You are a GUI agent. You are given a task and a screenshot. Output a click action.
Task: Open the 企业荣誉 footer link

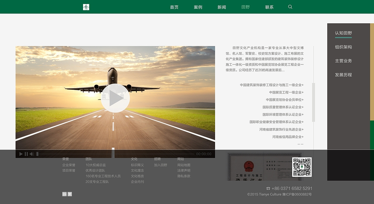pos(69,165)
